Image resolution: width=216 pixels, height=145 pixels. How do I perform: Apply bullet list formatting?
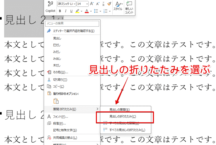(x=96, y=11)
